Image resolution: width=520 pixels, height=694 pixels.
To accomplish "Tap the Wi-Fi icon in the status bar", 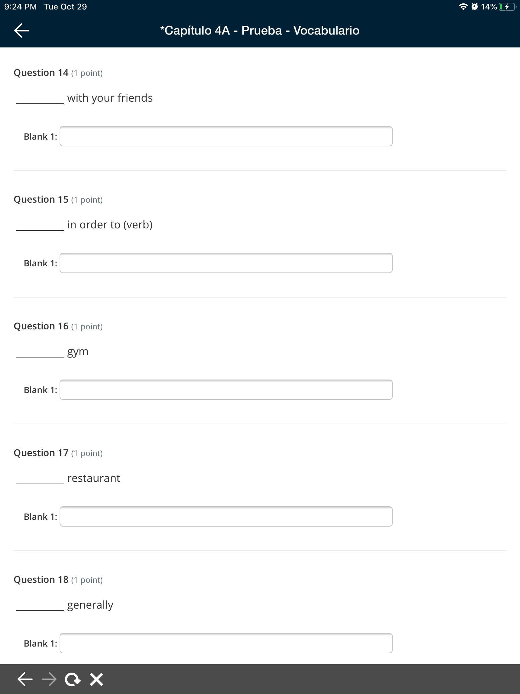I will (463, 7).
